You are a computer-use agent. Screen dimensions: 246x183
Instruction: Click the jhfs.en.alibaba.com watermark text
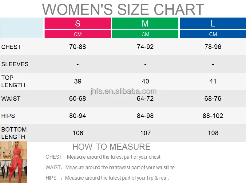(123, 91)
